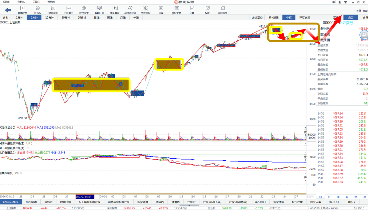Expand the 更多 > indicator list
Screen dimensions: 368x210
[351, 202]
